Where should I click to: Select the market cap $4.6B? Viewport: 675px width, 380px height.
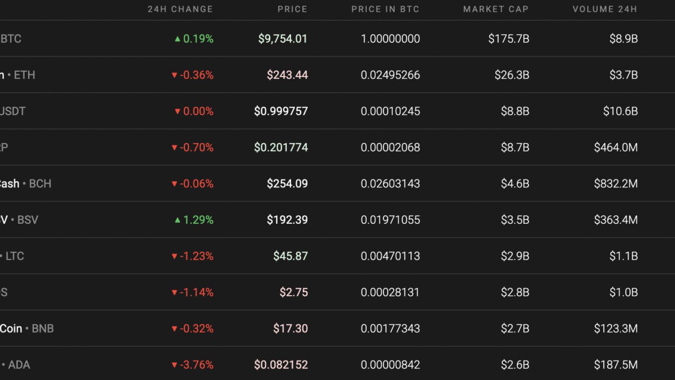tap(515, 184)
